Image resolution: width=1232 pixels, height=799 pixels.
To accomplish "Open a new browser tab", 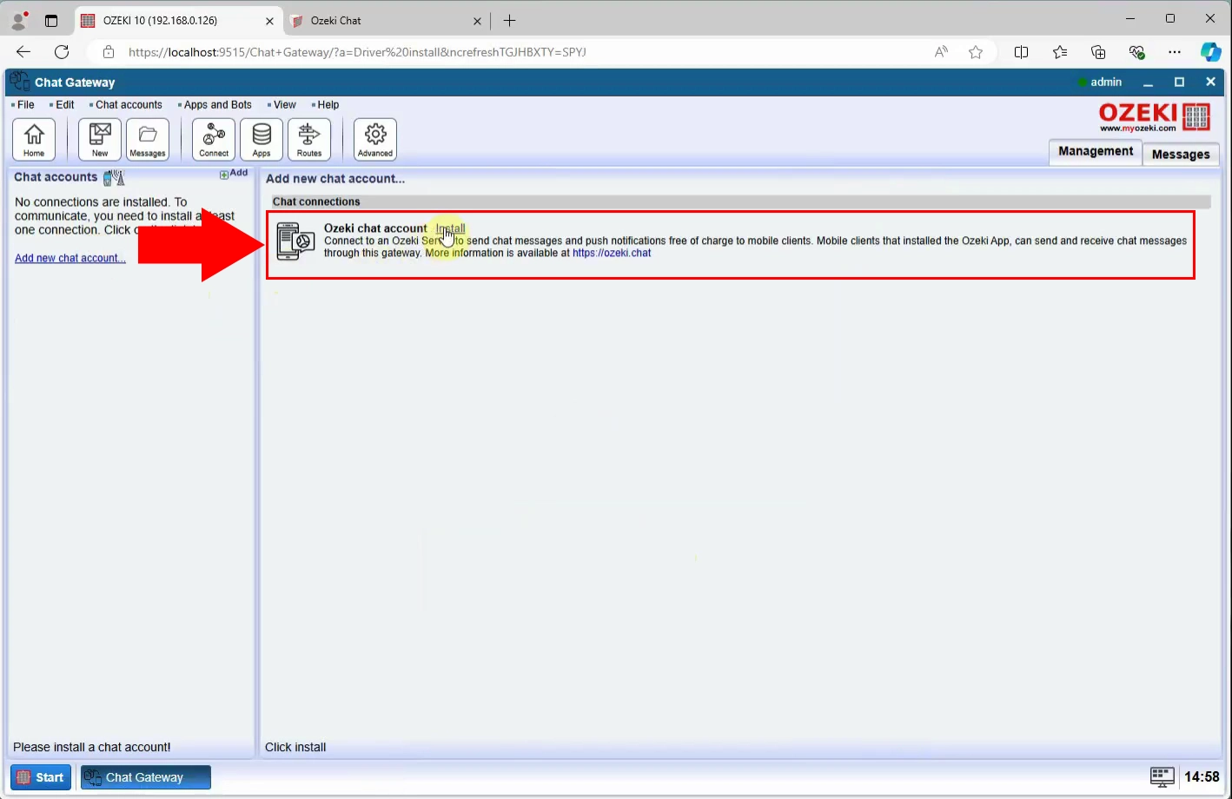I will coord(510,20).
